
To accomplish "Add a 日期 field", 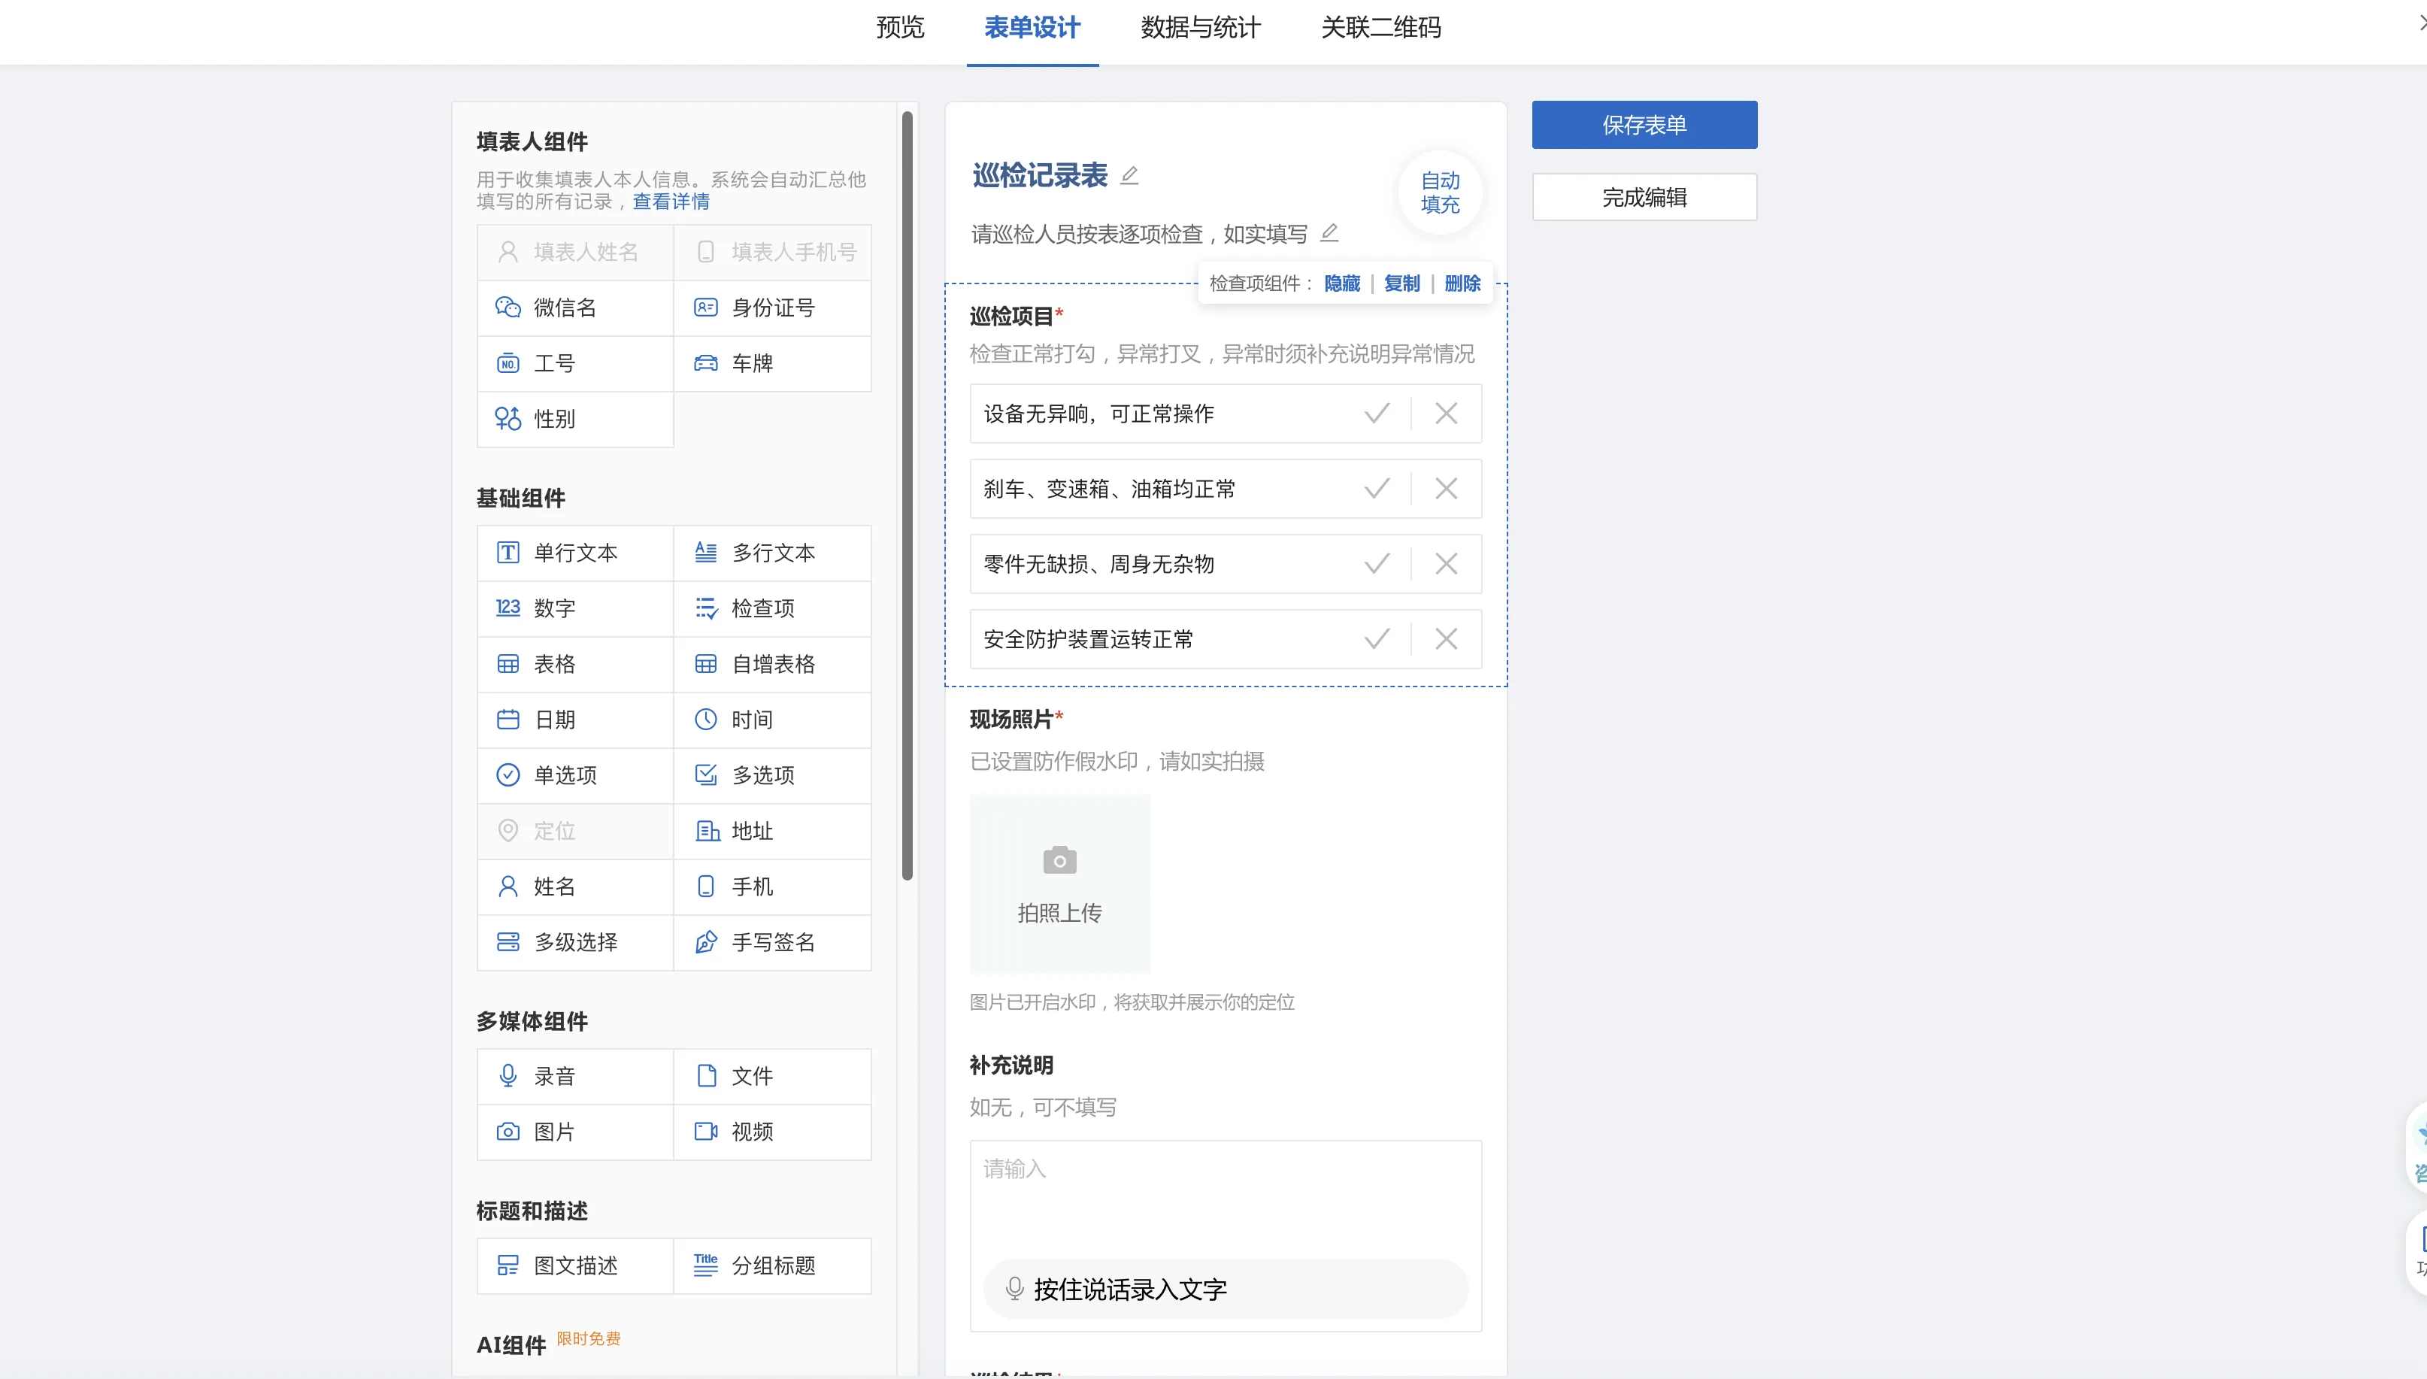I will [x=574, y=721].
